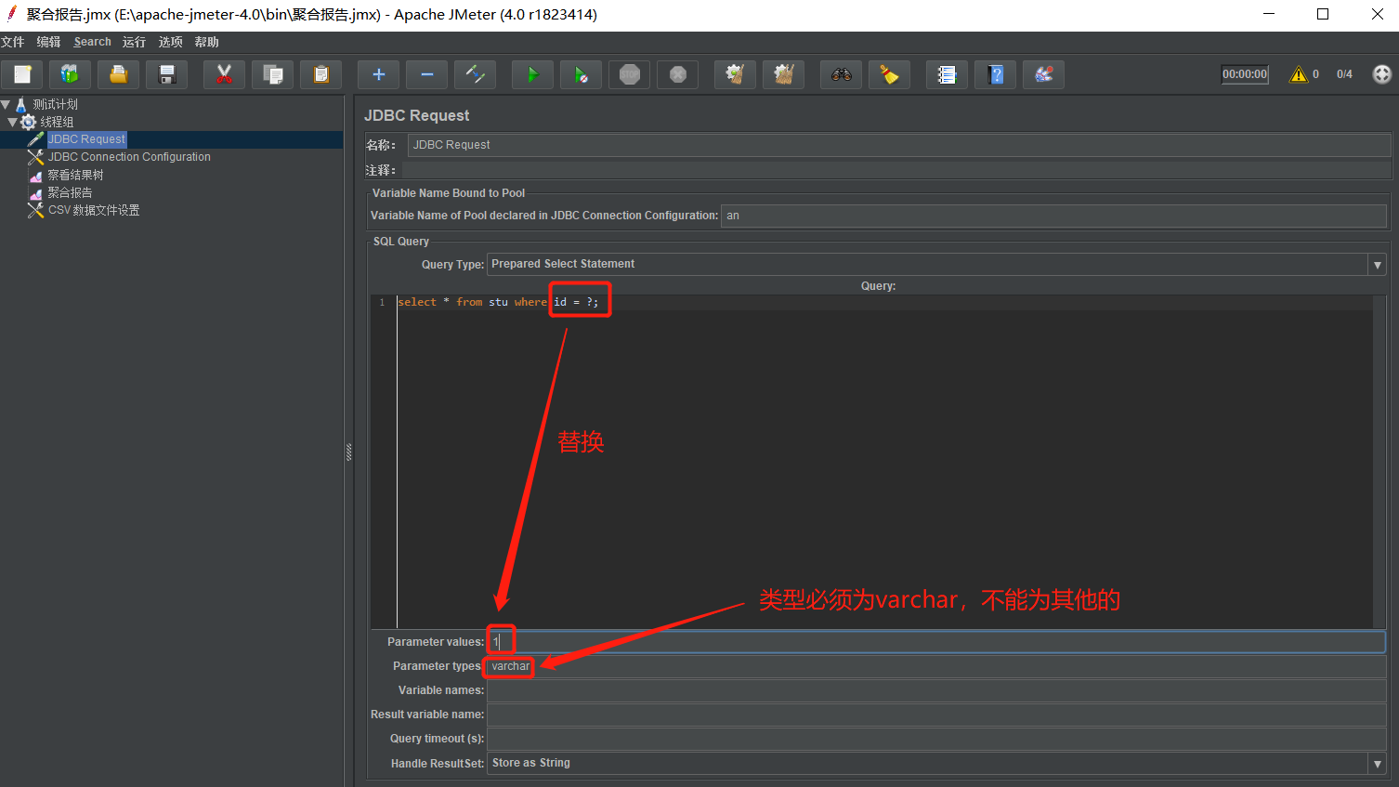Click the query editor vertical scrollbar
This screenshot has width=1399, height=787.
[x=1379, y=462]
